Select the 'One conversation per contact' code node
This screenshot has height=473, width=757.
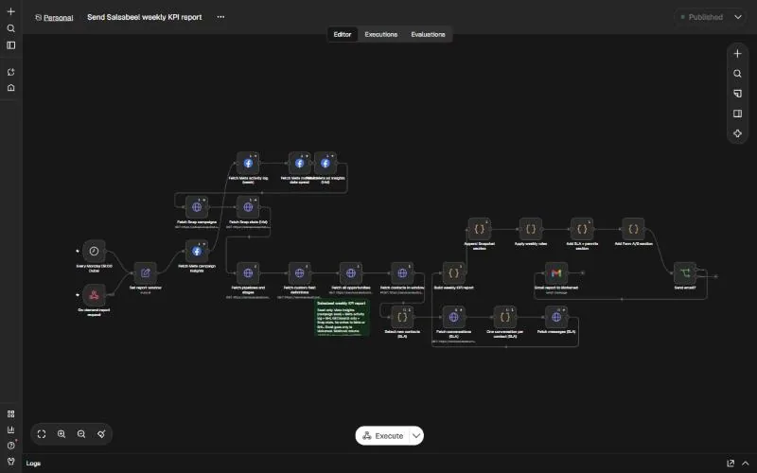click(505, 317)
